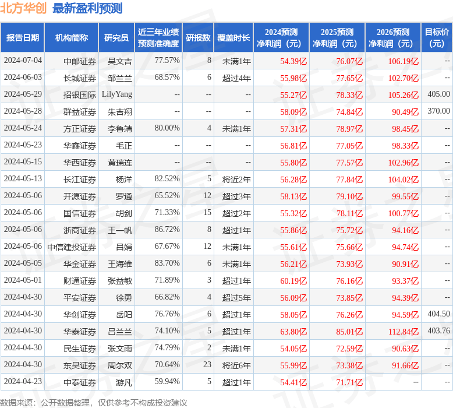Click 近三年业绩预测准确度 column header
This screenshot has height=408, width=453.
158,38
